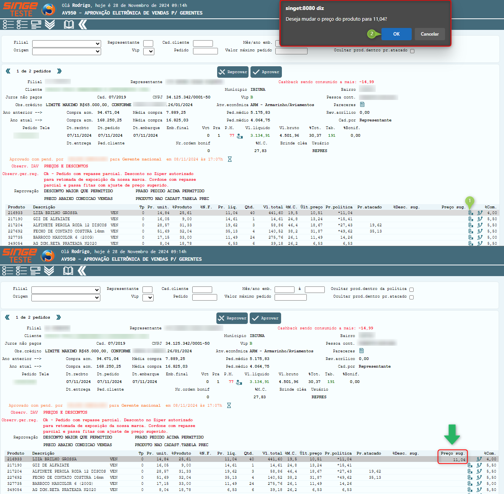
Task: Open the book manual icon in the top toolbar
Action: click(x=69, y=25)
